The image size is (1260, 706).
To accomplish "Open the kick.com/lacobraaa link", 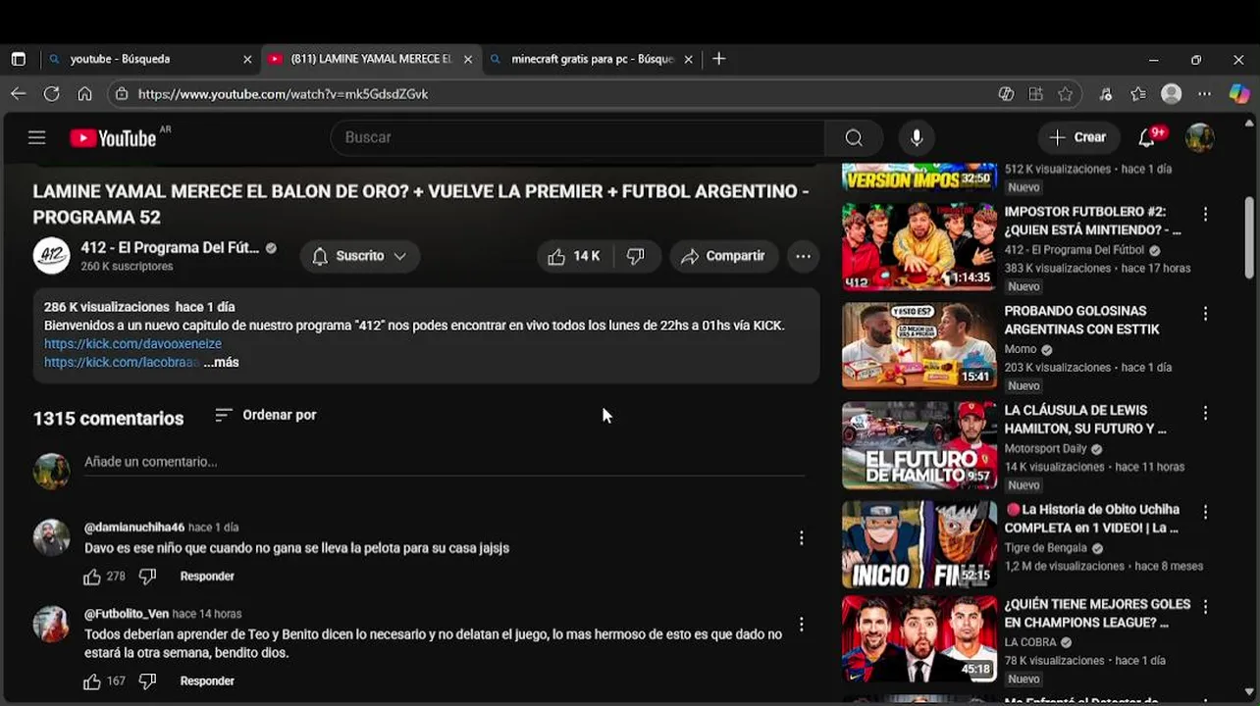I will (122, 362).
